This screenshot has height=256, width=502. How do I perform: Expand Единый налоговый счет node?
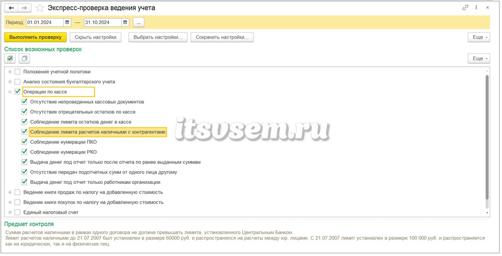pyautogui.click(x=10, y=212)
